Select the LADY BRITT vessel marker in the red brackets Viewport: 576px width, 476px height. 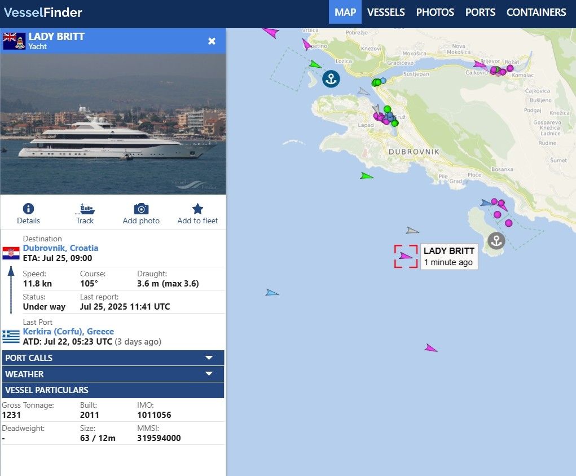tap(406, 256)
